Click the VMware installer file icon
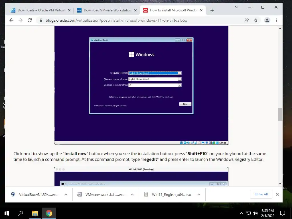 pyautogui.click(x=80, y=194)
